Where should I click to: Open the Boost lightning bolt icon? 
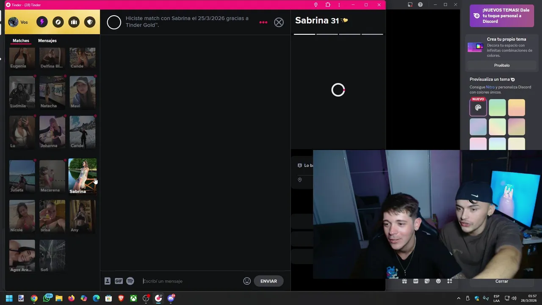[x=42, y=22]
